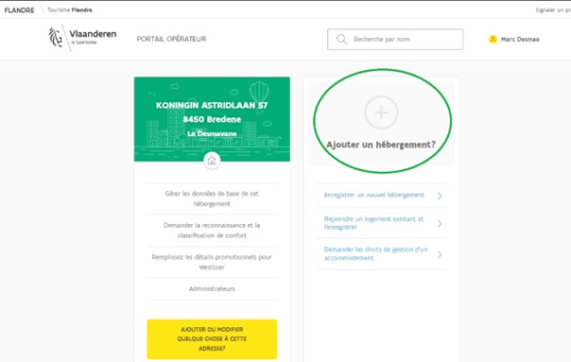Open Enregistrer un nouvel hébergement link
Viewport: 571px width, 362px height.
pos(374,196)
